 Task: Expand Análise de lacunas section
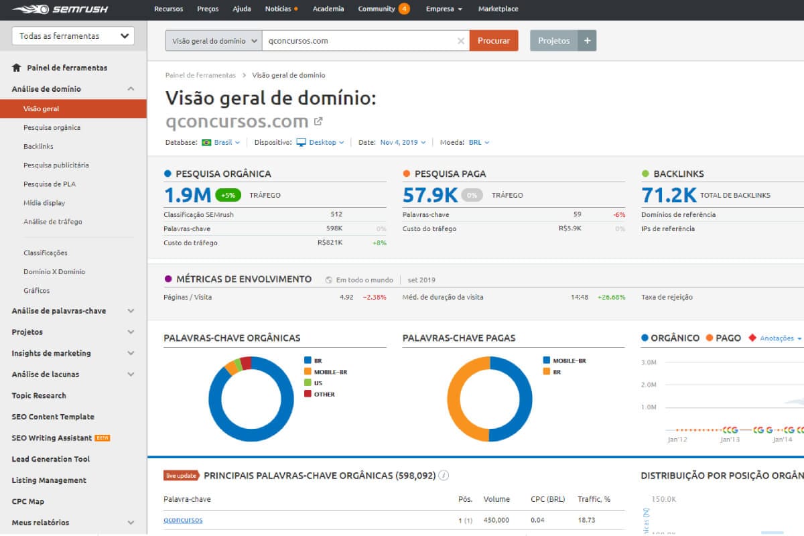(131, 375)
